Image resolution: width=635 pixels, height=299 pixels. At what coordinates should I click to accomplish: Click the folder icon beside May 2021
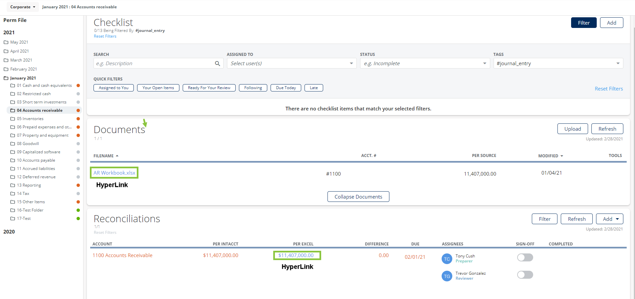point(6,42)
